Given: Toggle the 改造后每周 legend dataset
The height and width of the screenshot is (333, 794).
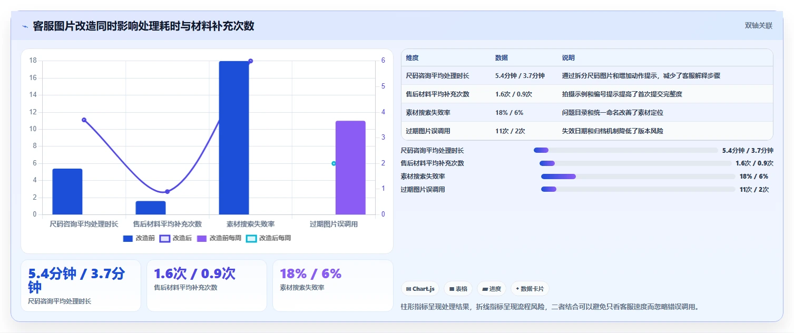Looking at the screenshot, I should [268, 238].
